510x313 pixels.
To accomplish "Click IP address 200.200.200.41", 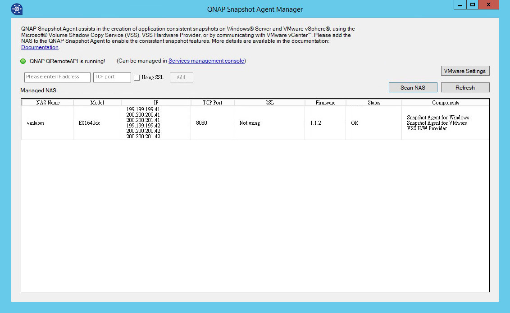I will pyautogui.click(x=143, y=115).
